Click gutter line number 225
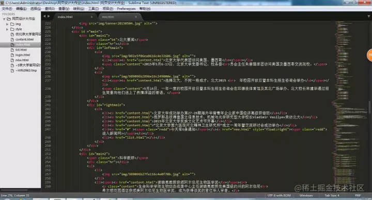The image size is (372, 200). click(48, 31)
